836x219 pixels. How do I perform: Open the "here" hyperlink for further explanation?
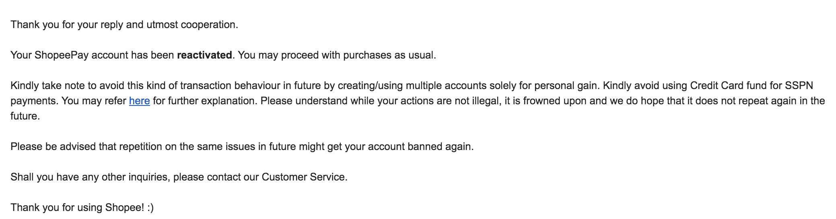(x=139, y=101)
